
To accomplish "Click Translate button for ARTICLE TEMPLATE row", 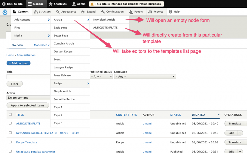I will (x=235, y=124).
